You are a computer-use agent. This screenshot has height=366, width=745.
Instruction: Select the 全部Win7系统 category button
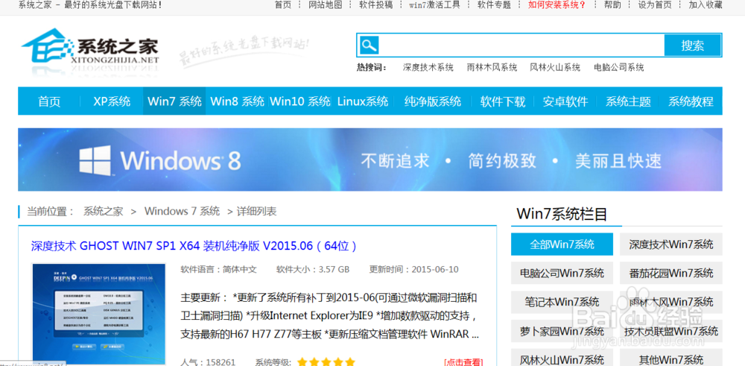pos(562,244)
